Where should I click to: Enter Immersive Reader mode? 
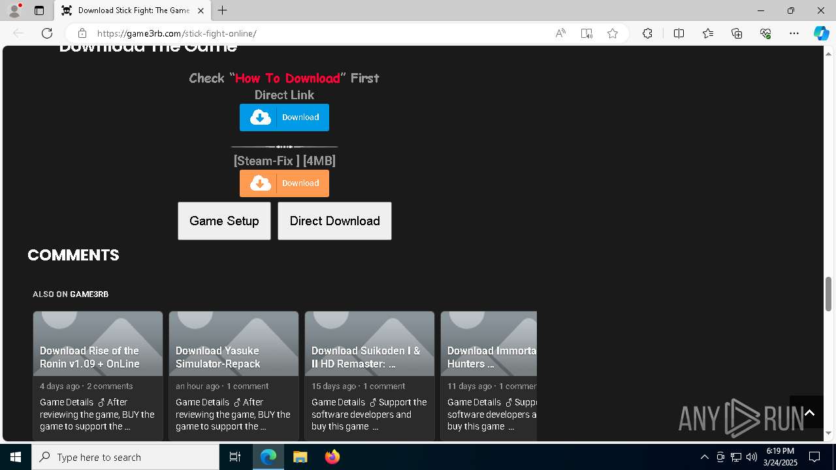pos(587,33)
